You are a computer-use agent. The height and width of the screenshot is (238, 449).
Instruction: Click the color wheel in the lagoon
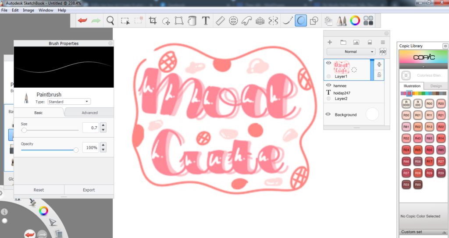(43, 211)
